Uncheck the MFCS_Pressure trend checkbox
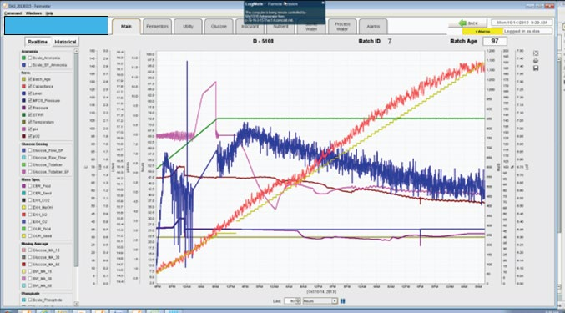565x313 pixels. point(30,101)
